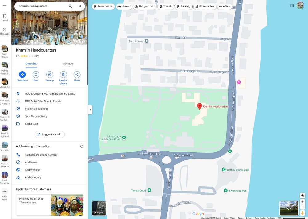Open the place header photo

click(49, 25)
